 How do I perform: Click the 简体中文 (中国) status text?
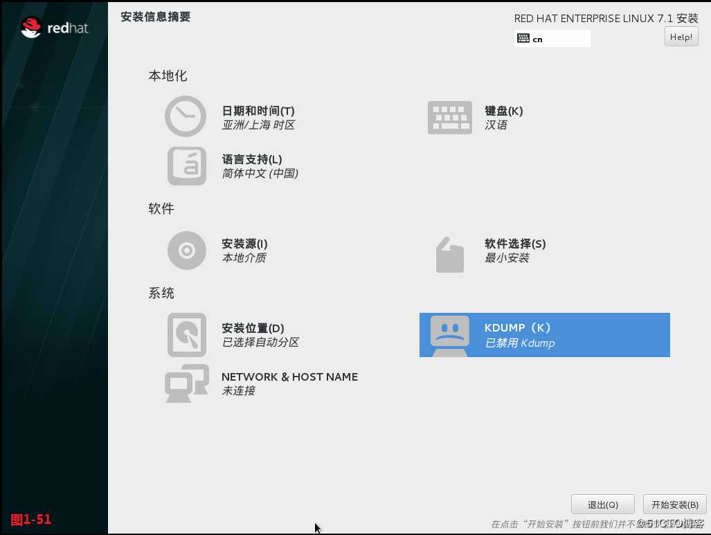click(x=260, y=173)
